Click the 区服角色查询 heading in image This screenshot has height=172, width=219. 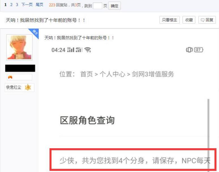pos(87,120)
